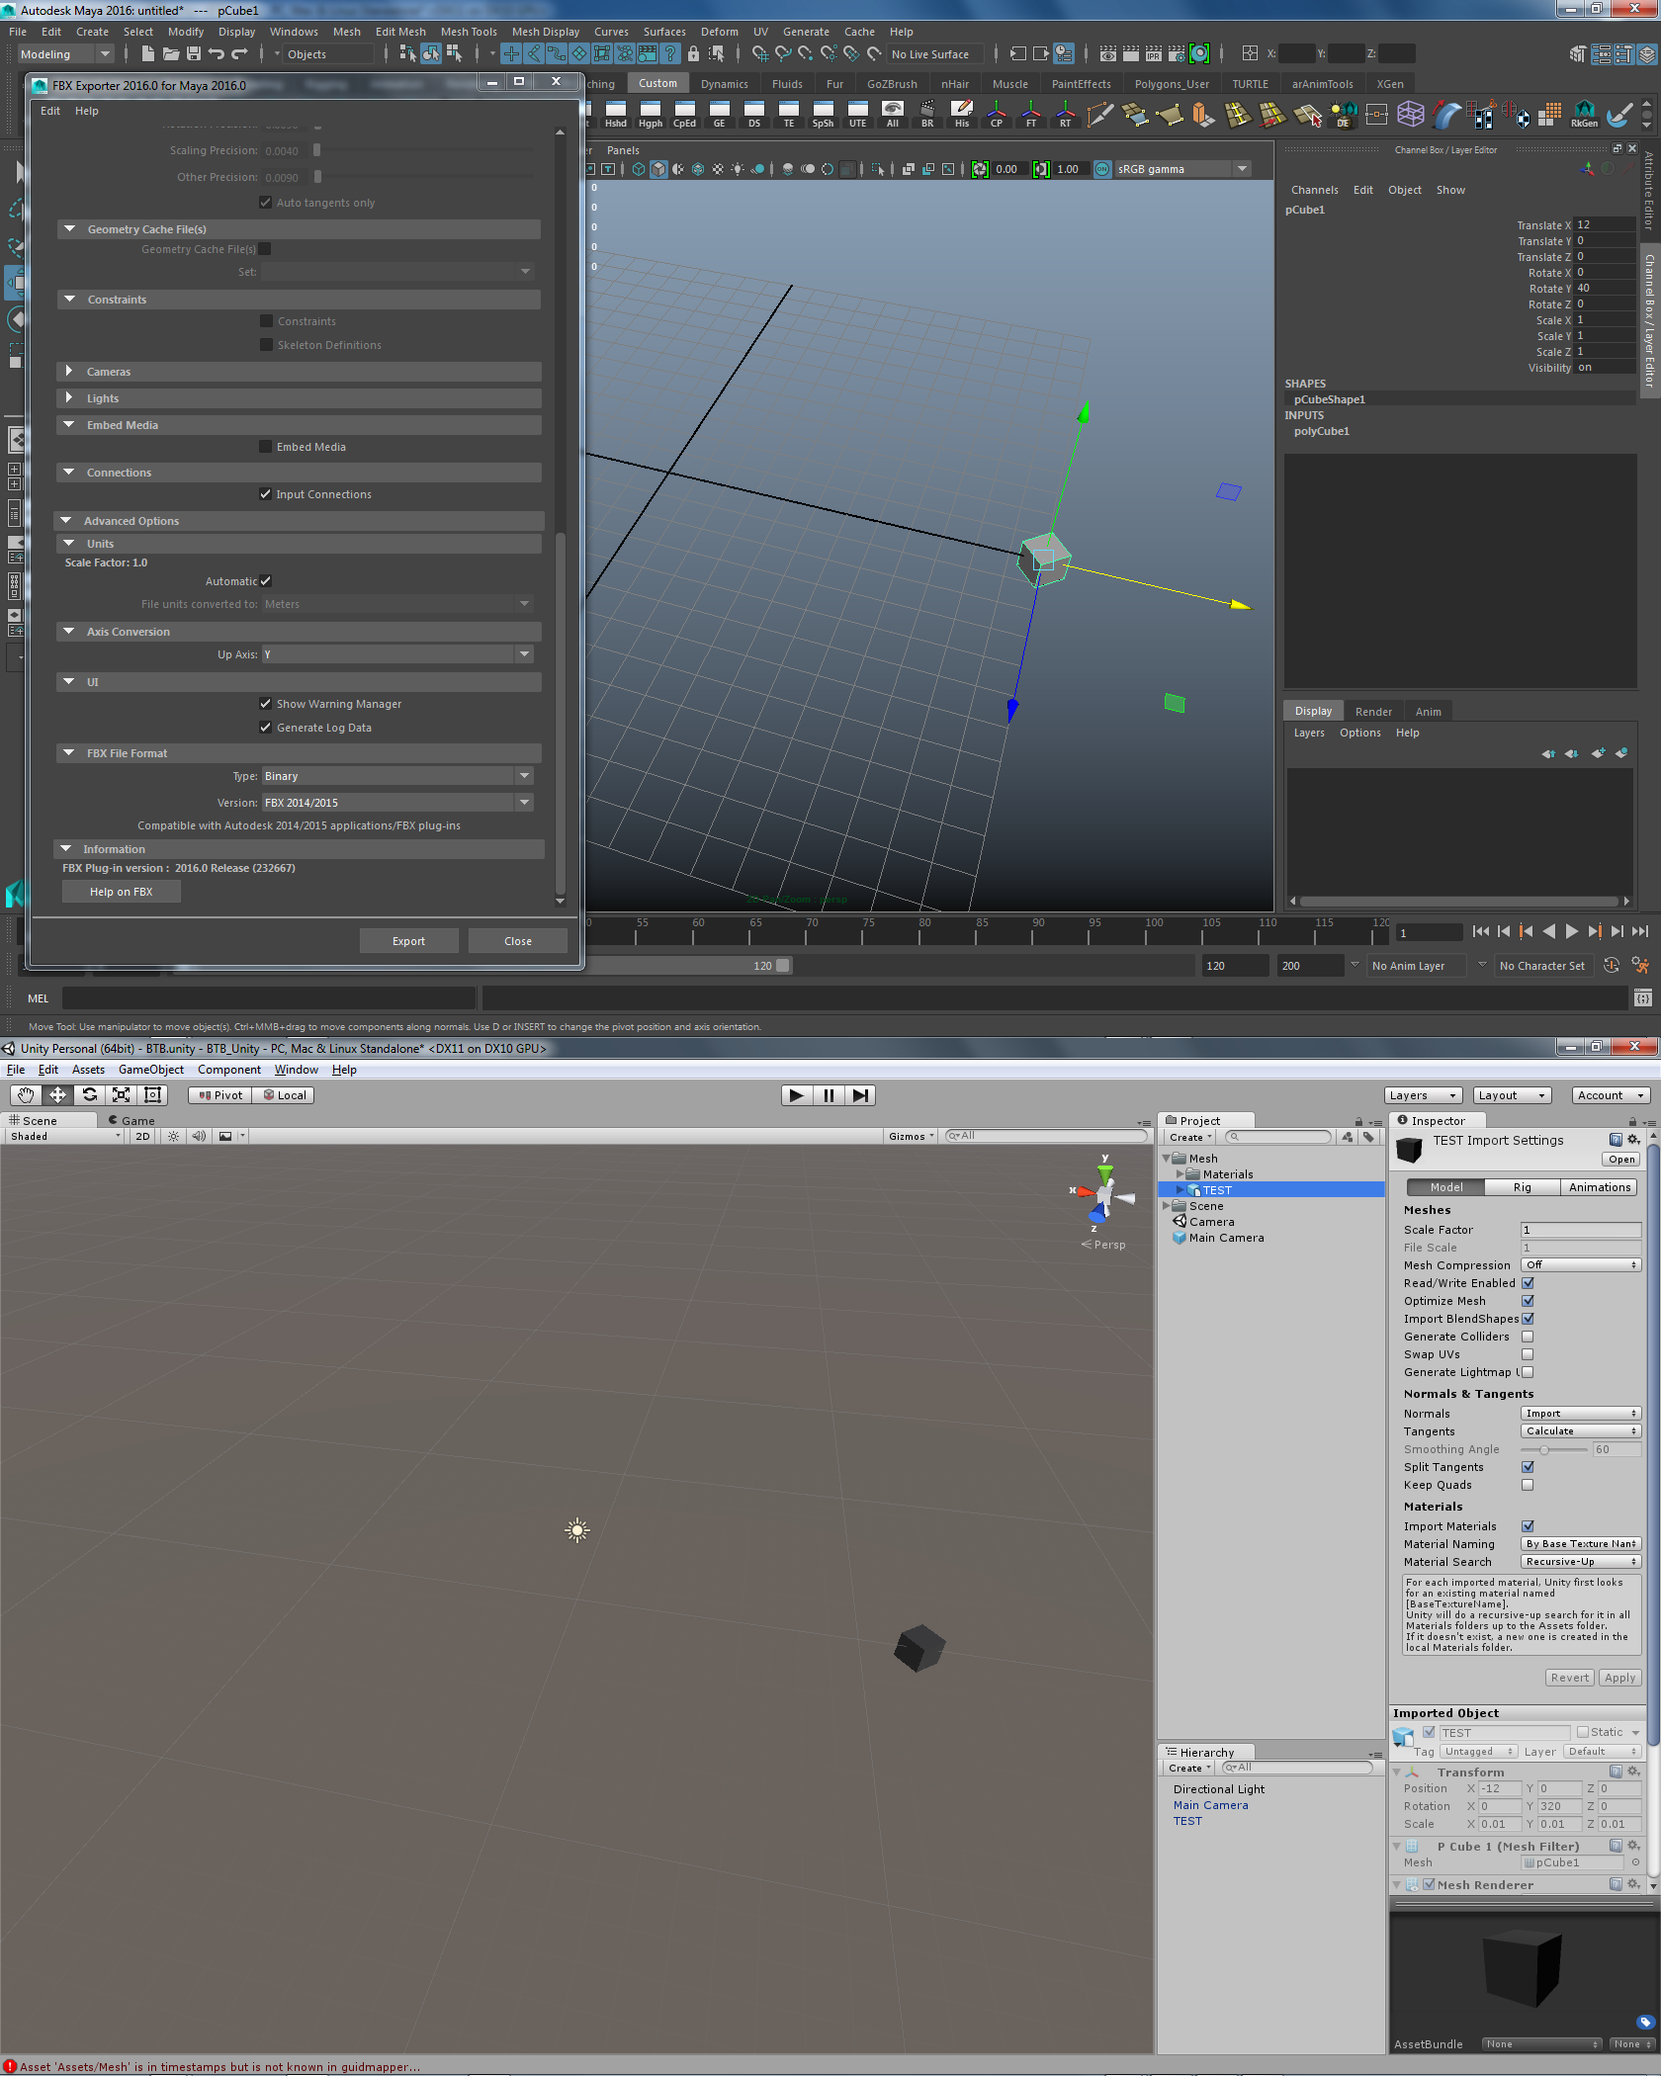The height and width of the screenshot is (2076, 1661).
Task: Toggle Automatic scale factor checkbox
Action: tap(265, 581)
